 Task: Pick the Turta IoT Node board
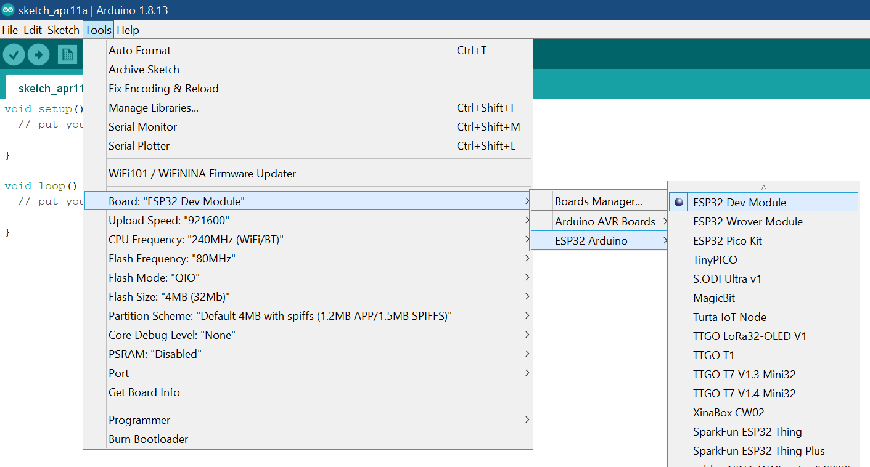click(763, 317)
